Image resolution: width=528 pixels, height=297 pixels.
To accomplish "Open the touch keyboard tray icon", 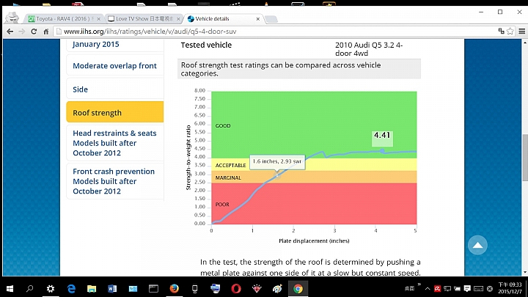I will (x=478, y=289).
